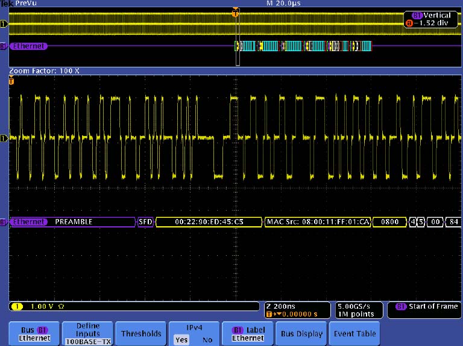Click the channel 1 1.00 V scale readout

pyautogui.click(x=42, y=306)
